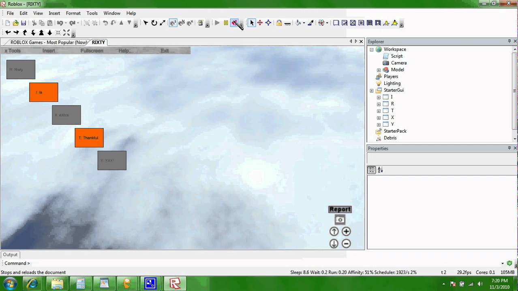This screenshot has width=518, height=291.
Task: Switch to ROBLOX Games Most Popular tab
Action: tap(49, 42)
